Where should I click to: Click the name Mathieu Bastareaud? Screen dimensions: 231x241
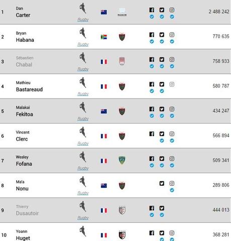[x=29, y=86]
